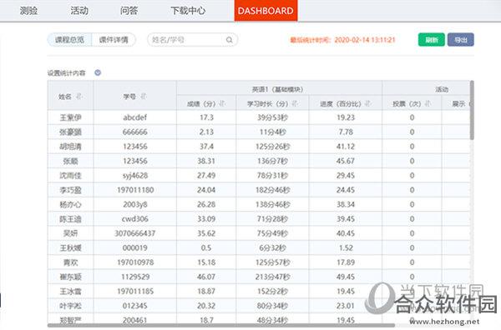The width and height of the screenshot is (501, 330).
Task: Open the 测验 tab
Action: point(28,11)
